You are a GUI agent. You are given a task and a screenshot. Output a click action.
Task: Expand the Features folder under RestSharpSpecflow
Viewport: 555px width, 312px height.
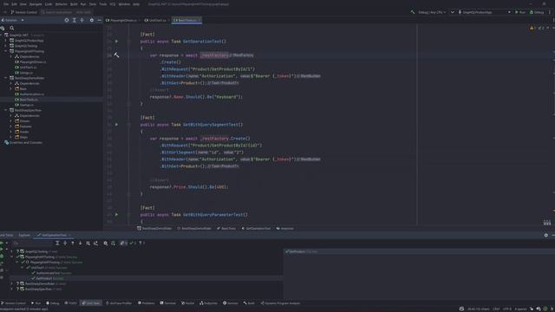[10, 127]
